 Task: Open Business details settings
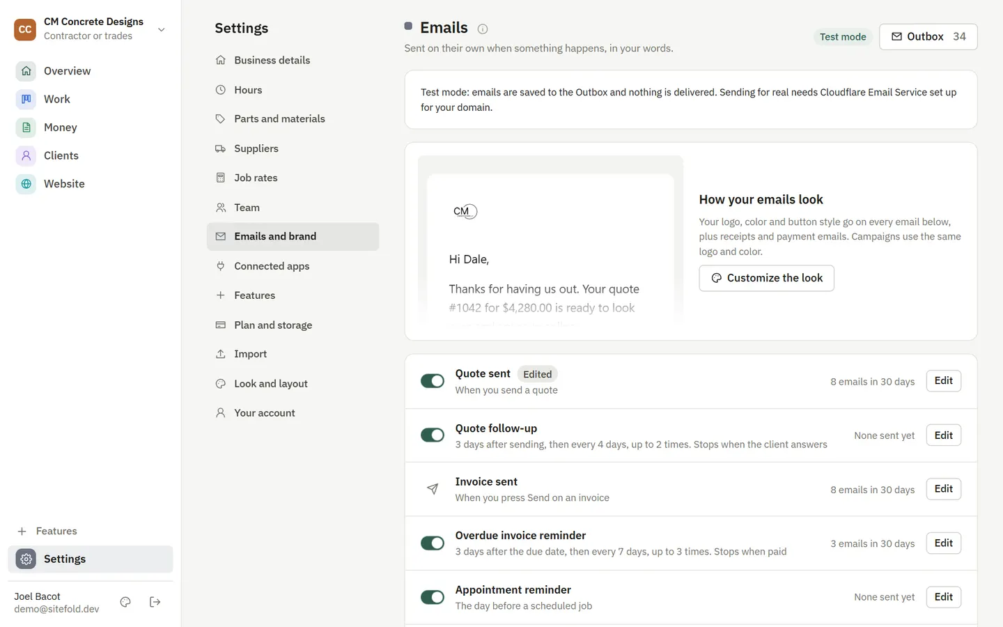coord(293,60)
